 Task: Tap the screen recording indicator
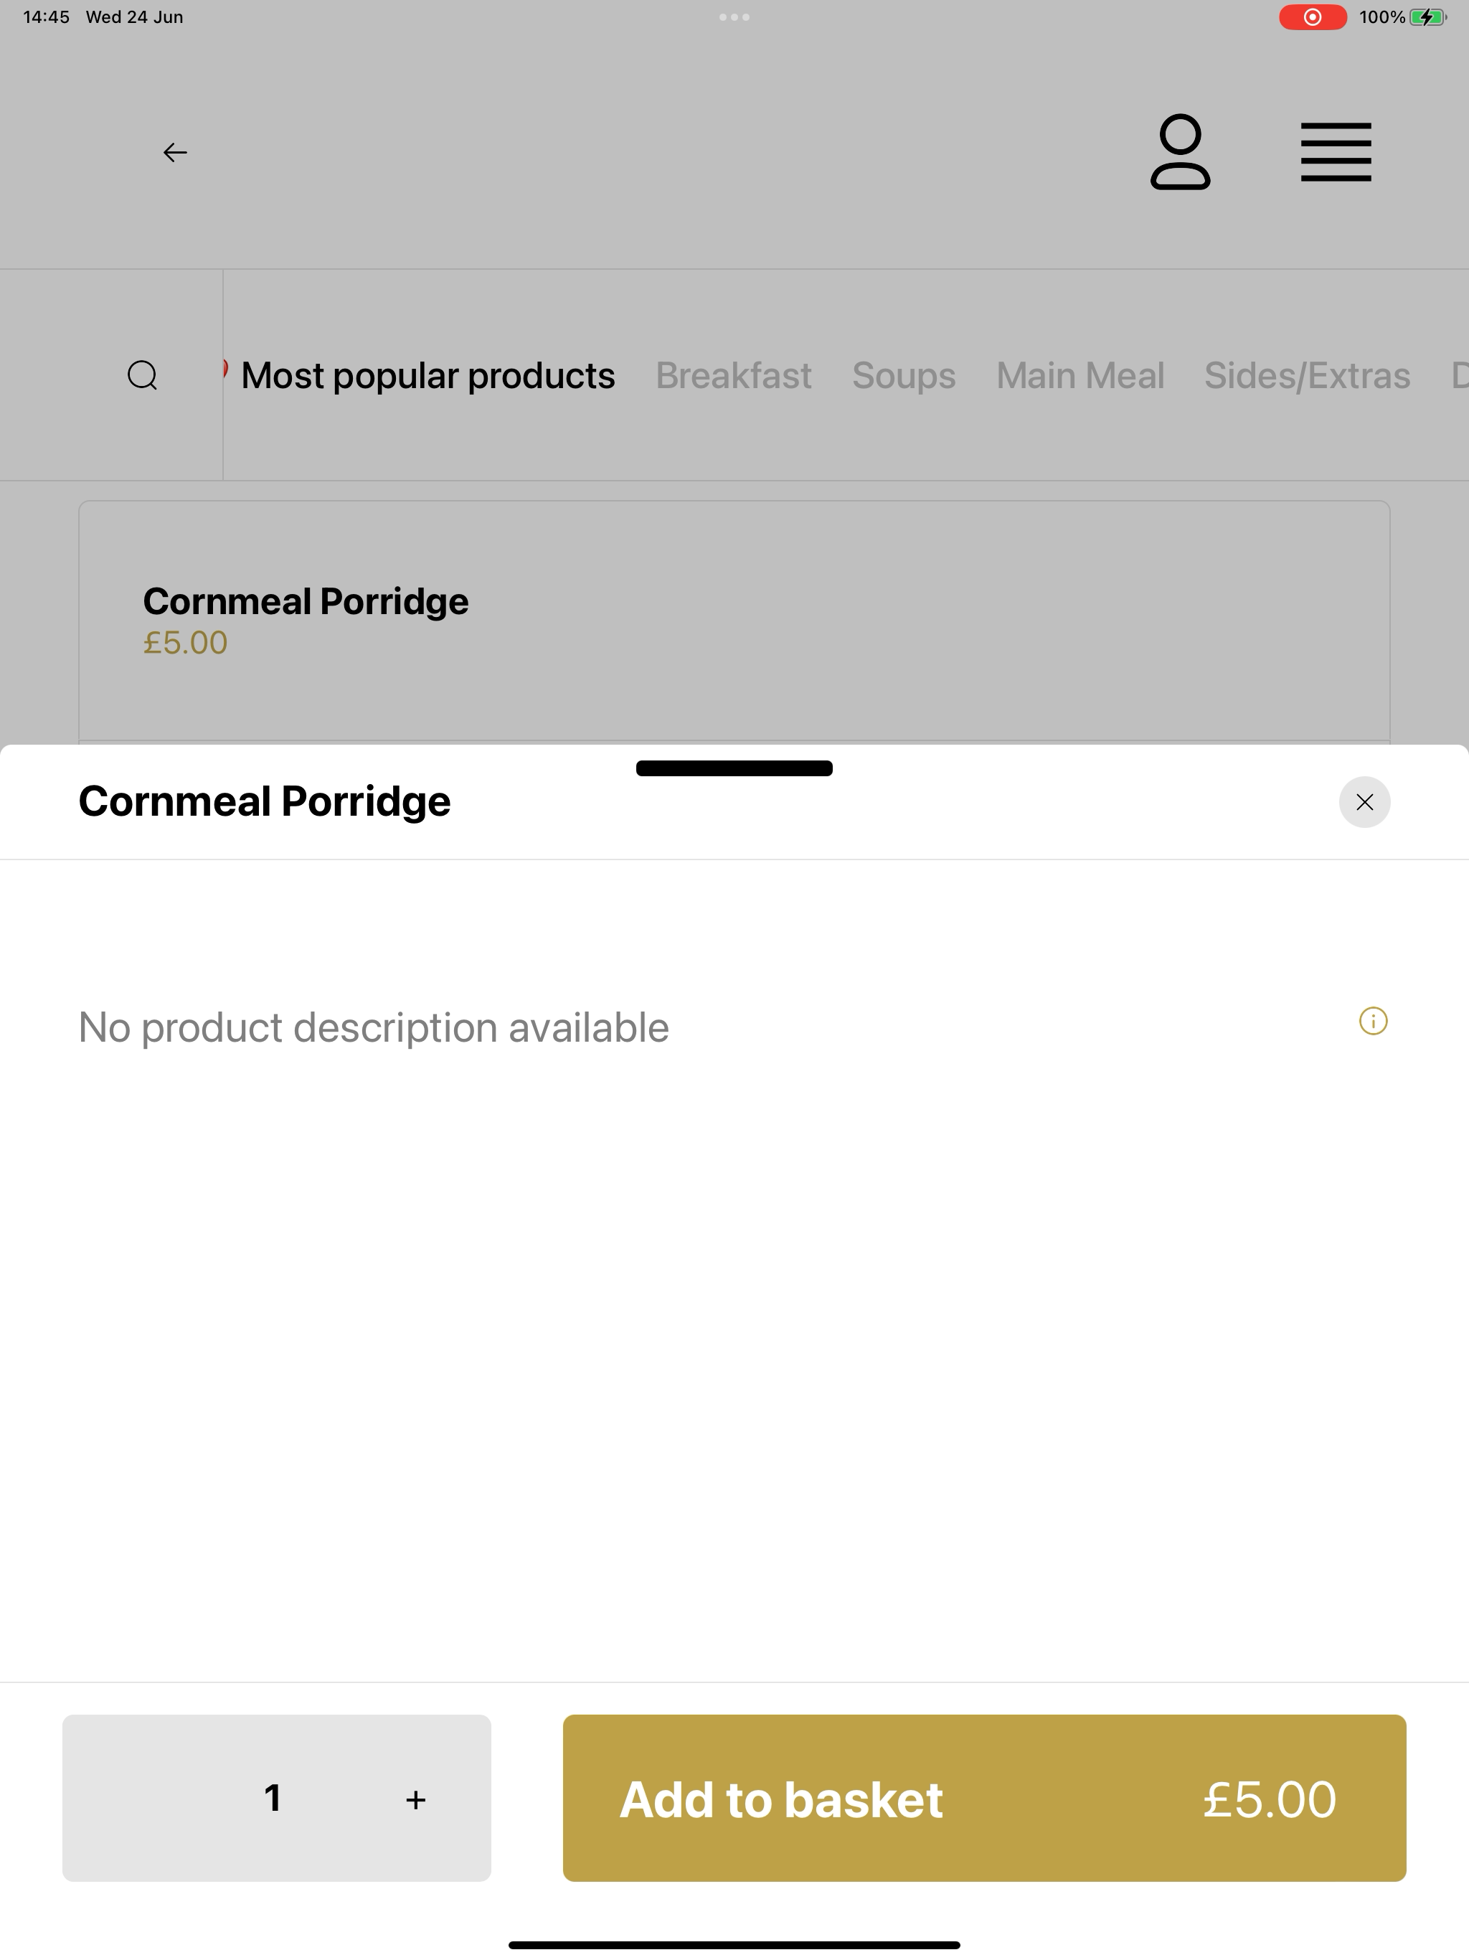[1312, 17]
